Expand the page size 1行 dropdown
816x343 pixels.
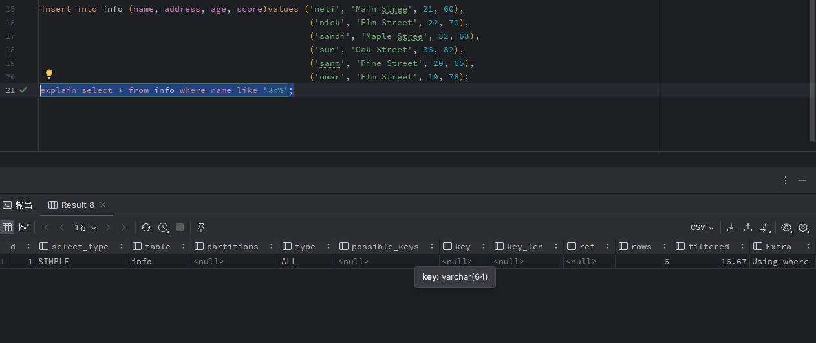tap(85, 227)
